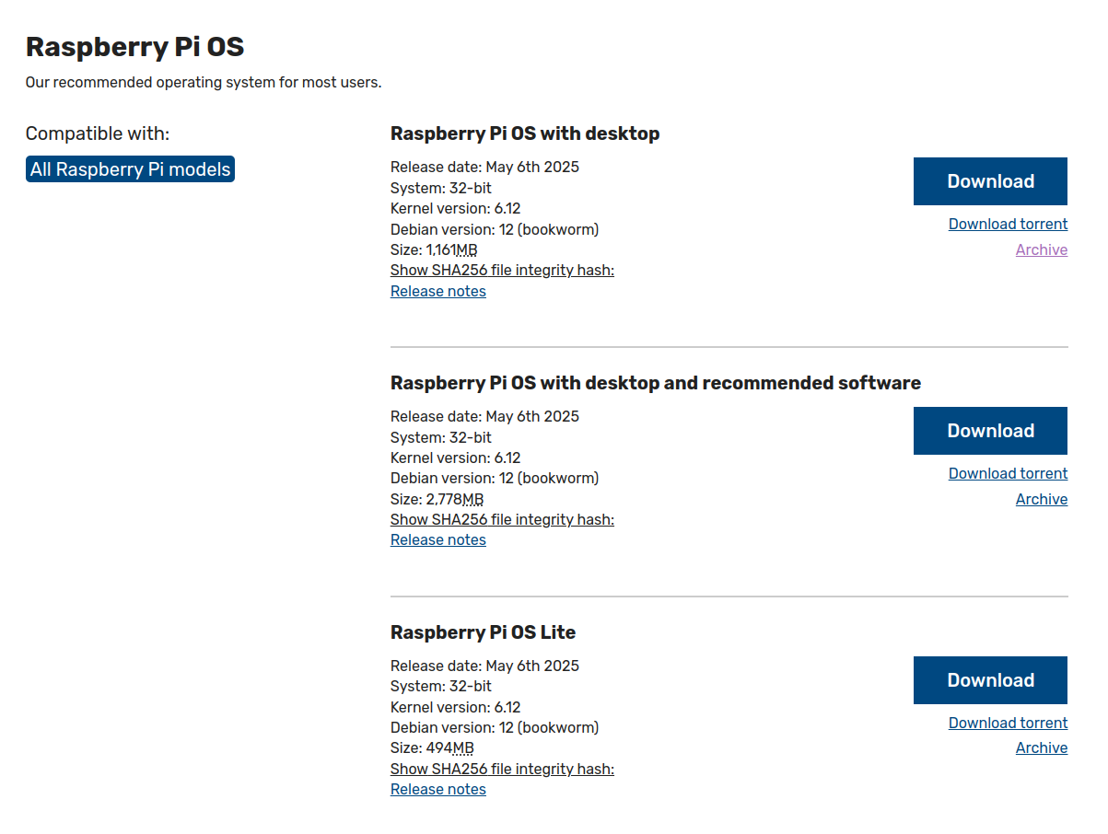Click the All Raspberry Pi models badge
Viewport: 1108px width, 834px height.
pos(130,169)
